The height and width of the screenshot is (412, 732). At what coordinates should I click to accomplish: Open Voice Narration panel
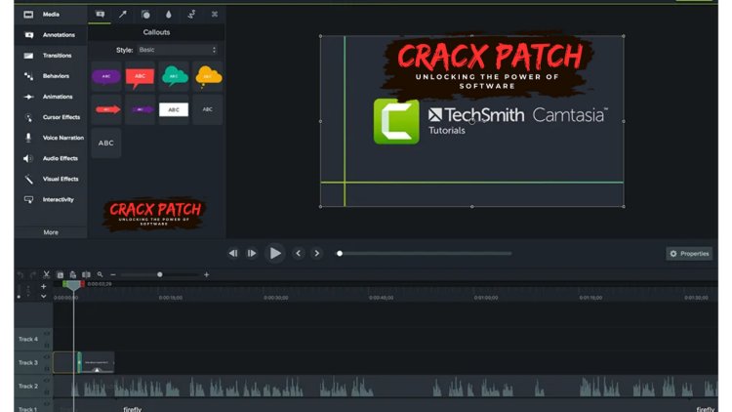click(51, 138)
